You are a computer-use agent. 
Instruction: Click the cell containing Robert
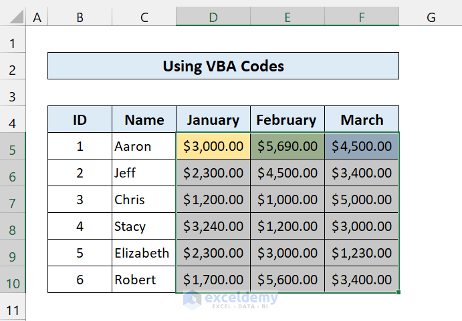click(x=144, y=280)
